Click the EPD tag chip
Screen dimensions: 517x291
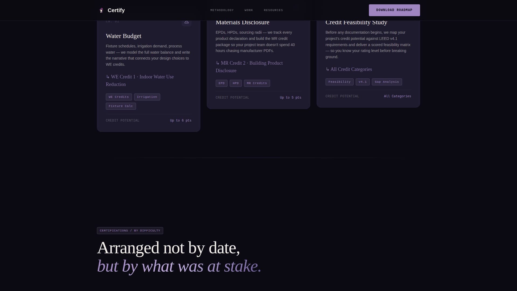click(x=222, y=83)
